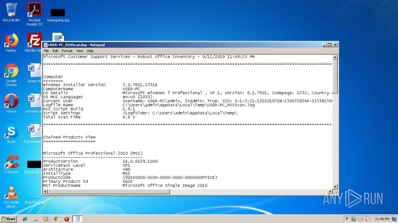Launch Google Chrome from the desktop

11,75
